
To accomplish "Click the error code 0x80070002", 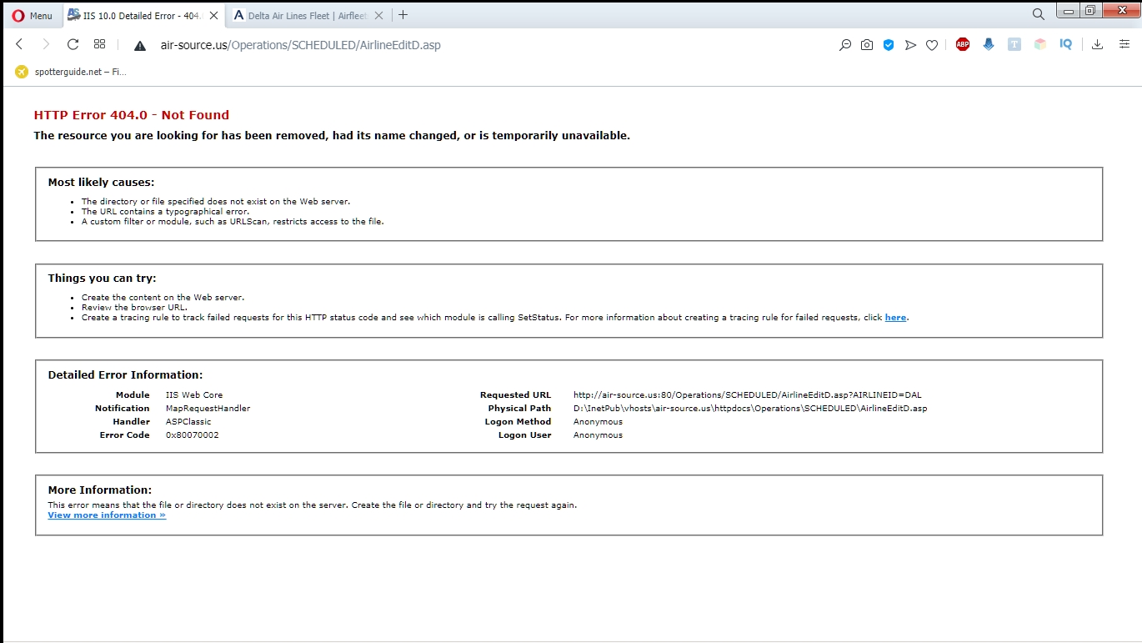I will [193, 435].
